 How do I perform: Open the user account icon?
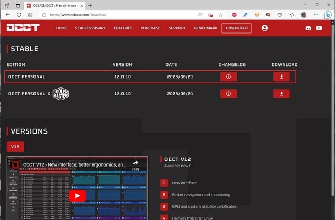265,28
